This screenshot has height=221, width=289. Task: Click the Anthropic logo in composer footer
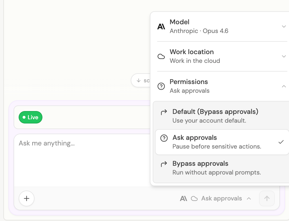click(x=184, y=198)
